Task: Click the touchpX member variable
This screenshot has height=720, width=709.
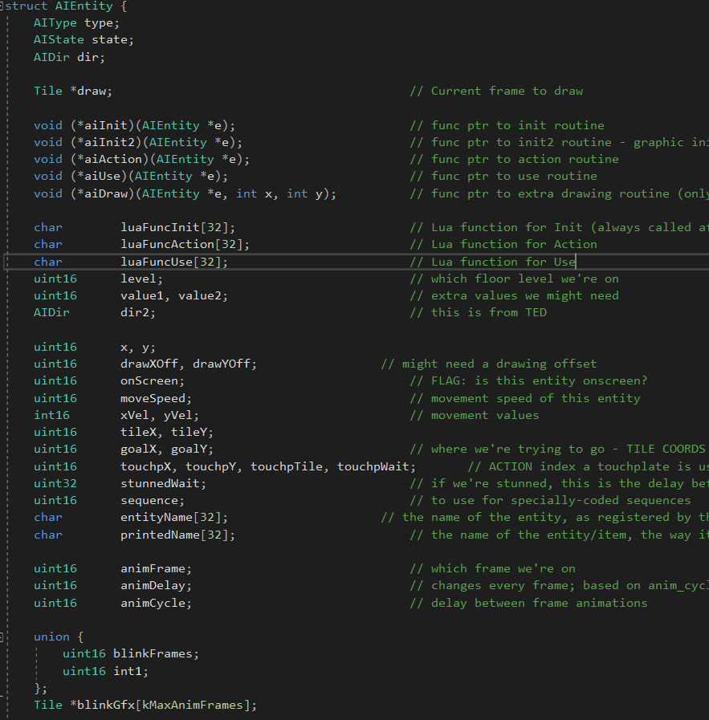Action: tap(145, 467)
